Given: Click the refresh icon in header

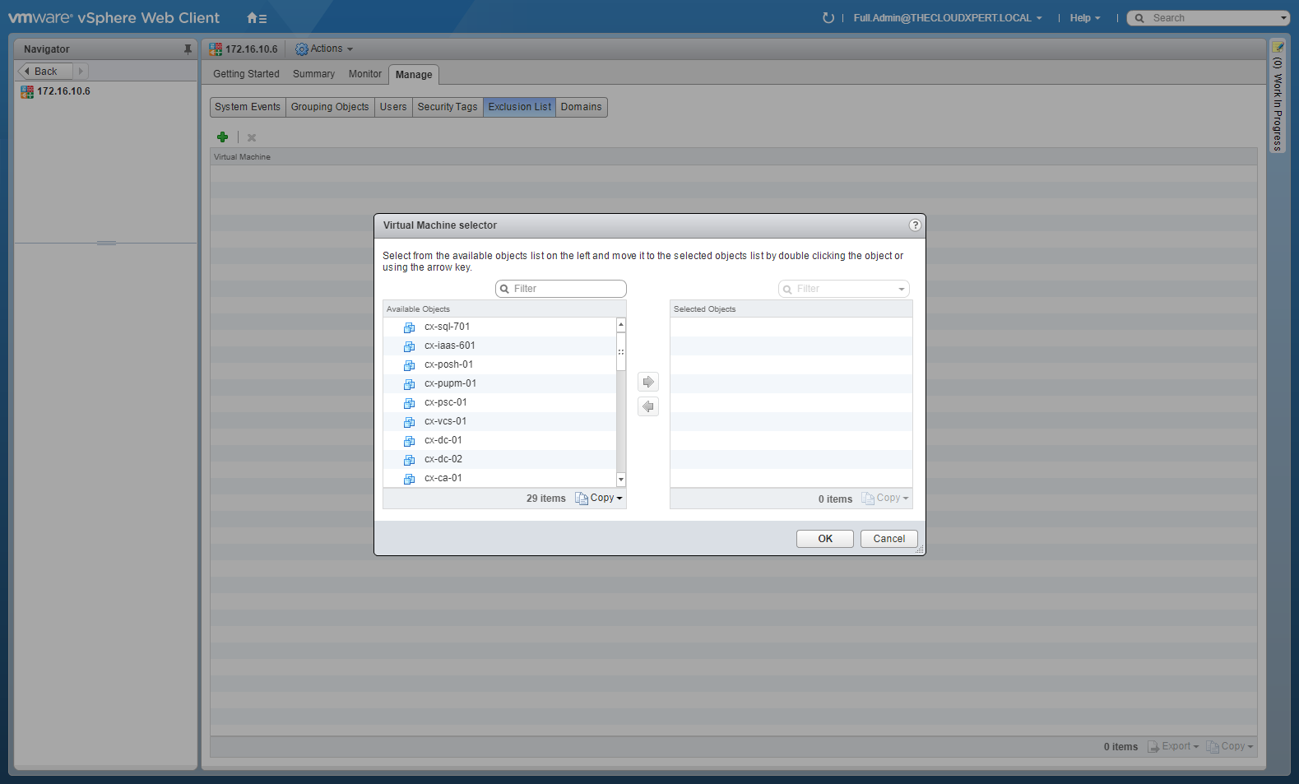Looking at the screenshot, I should [x=828, y=18].
